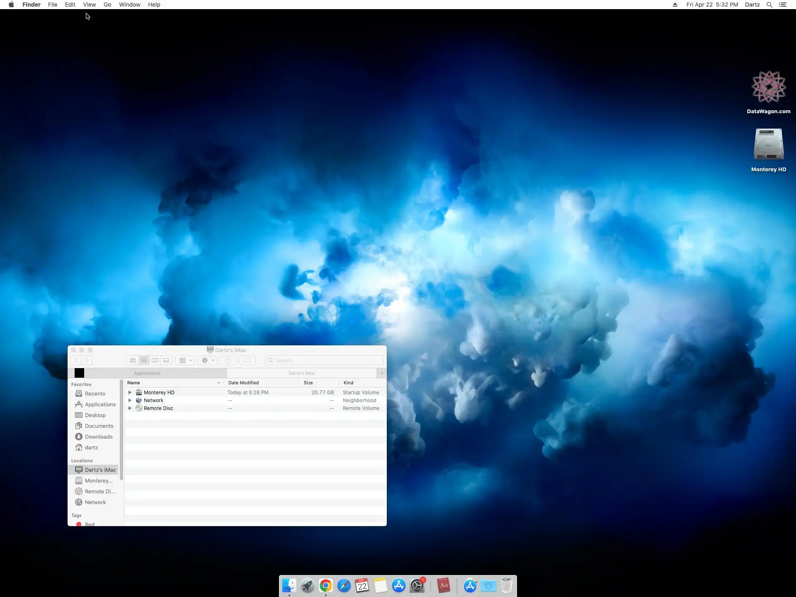This screenshot has width=796, height=597.
Task: Switch to the Applications tab
Action: click(147, 373)
